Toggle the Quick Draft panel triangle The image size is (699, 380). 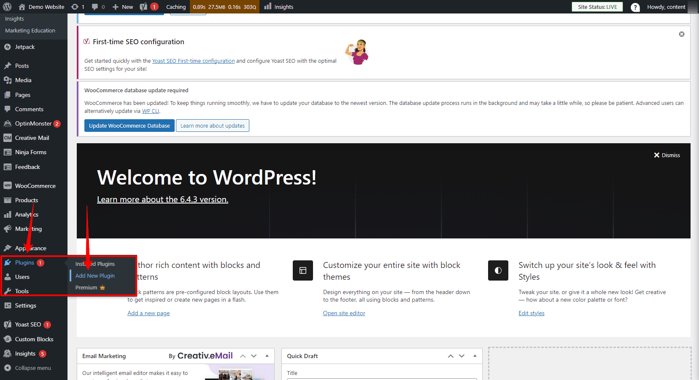click(x=475, y=356)
